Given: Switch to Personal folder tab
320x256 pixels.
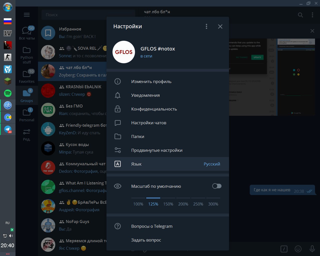Looking at the screenshot, I should tap(27, 115).
